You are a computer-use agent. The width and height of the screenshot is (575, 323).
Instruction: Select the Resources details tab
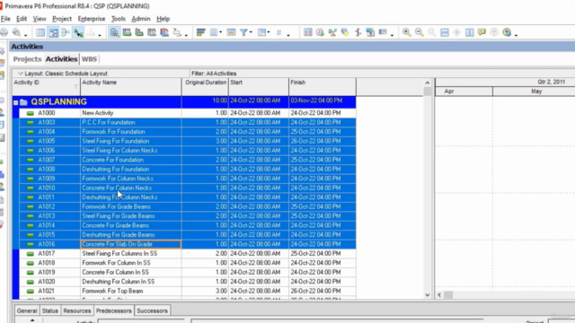pyautogui.click(x=77, y=310)
